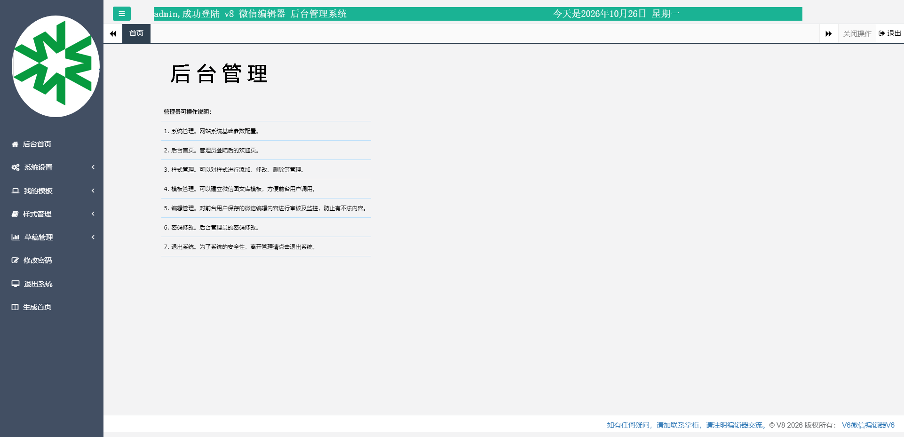Click the bar chart icon beside 草稿管理
The height and width of the screenshot is (437, 904).
(x=16, y=238)
